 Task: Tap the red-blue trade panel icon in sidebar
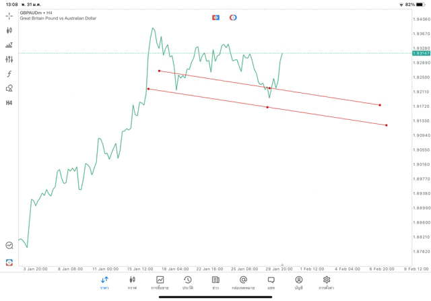[9, 262]
